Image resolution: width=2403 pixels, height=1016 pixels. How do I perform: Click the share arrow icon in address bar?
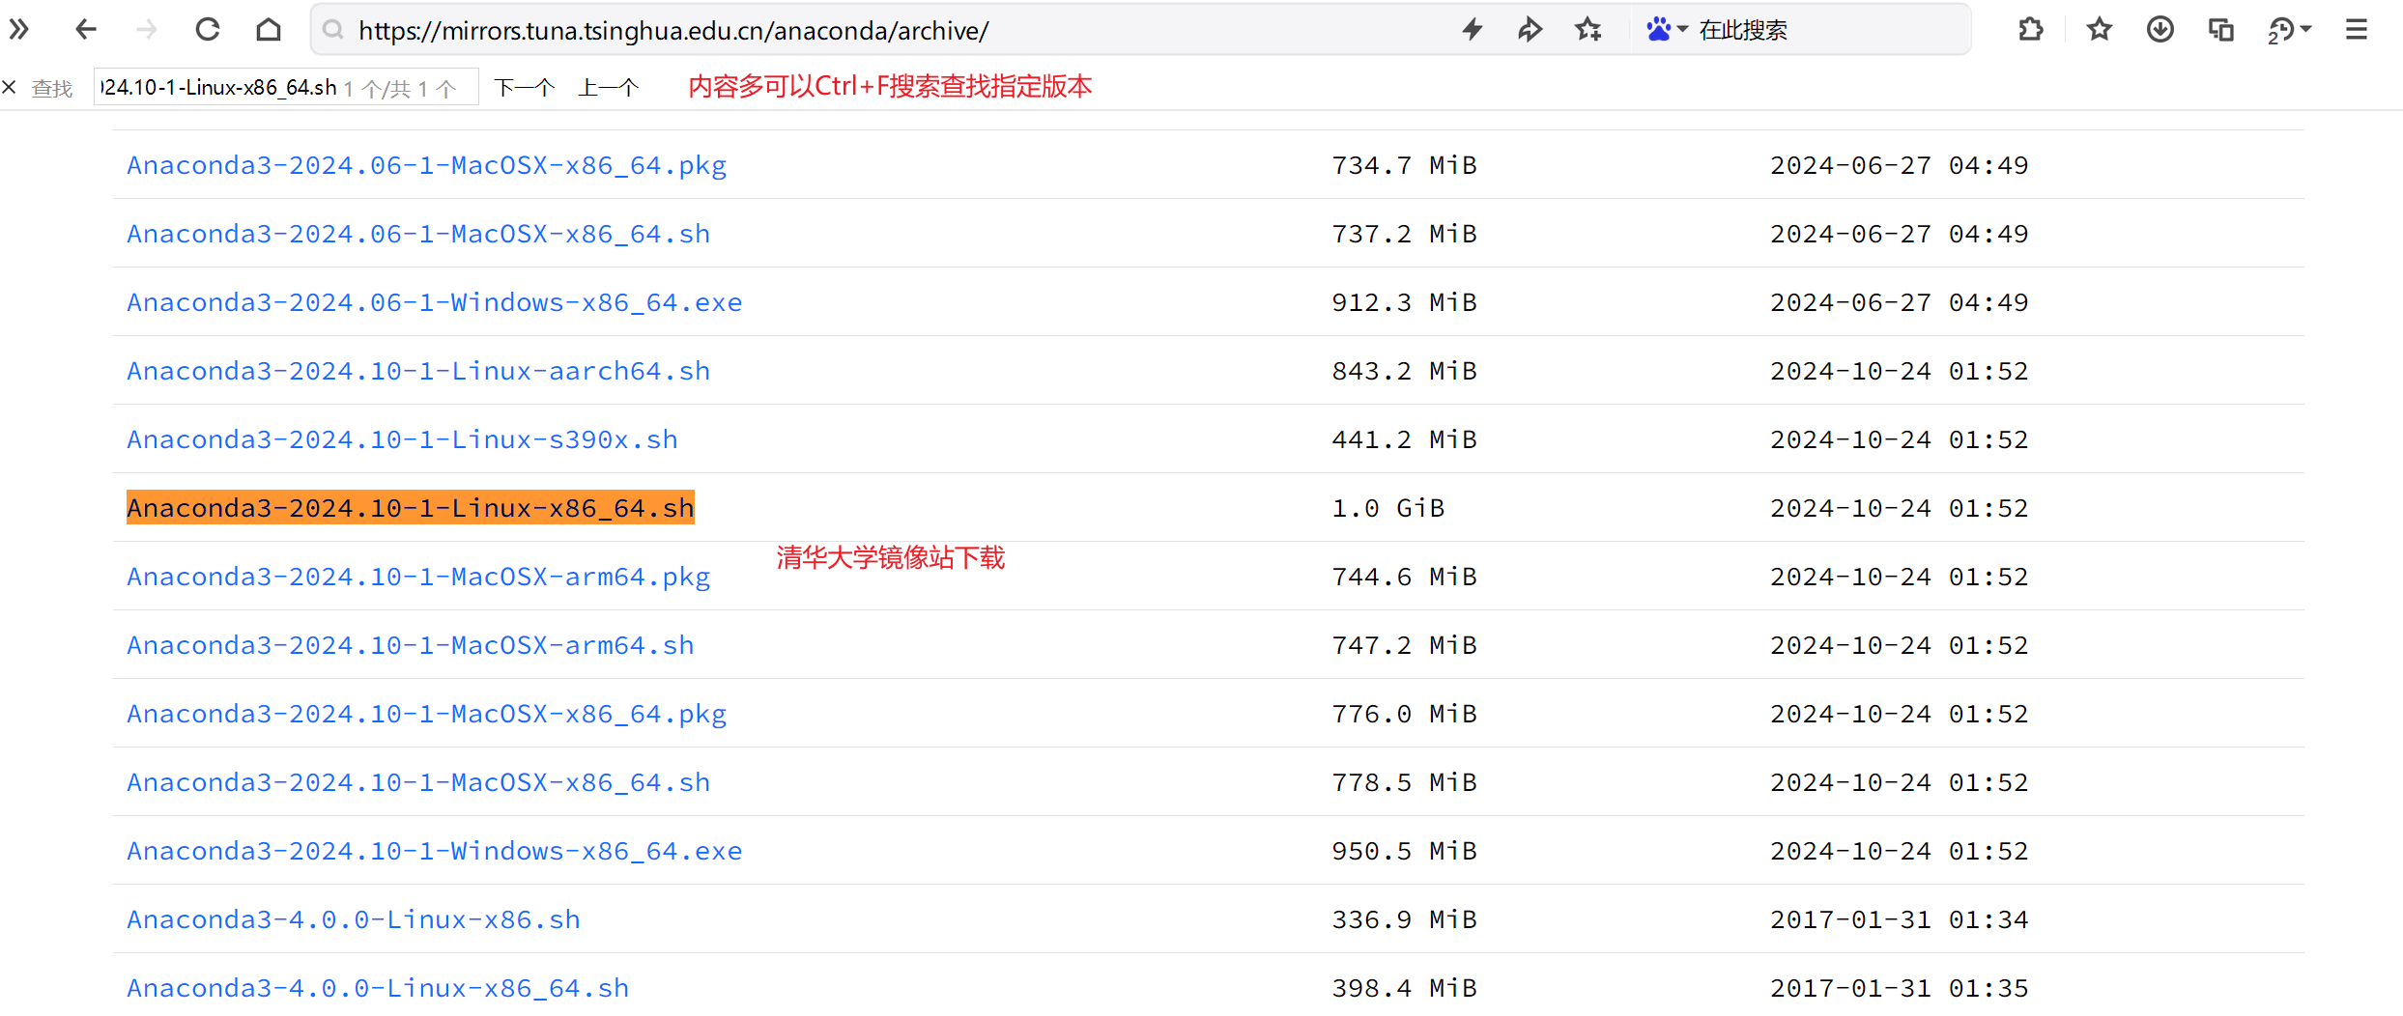click(1530, 30)
